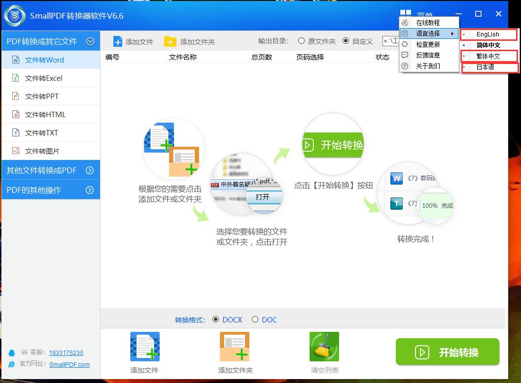Click the chat bubble icon next to 反馈信息
Screen dimensions: 521x383
(x=405, y=55)
